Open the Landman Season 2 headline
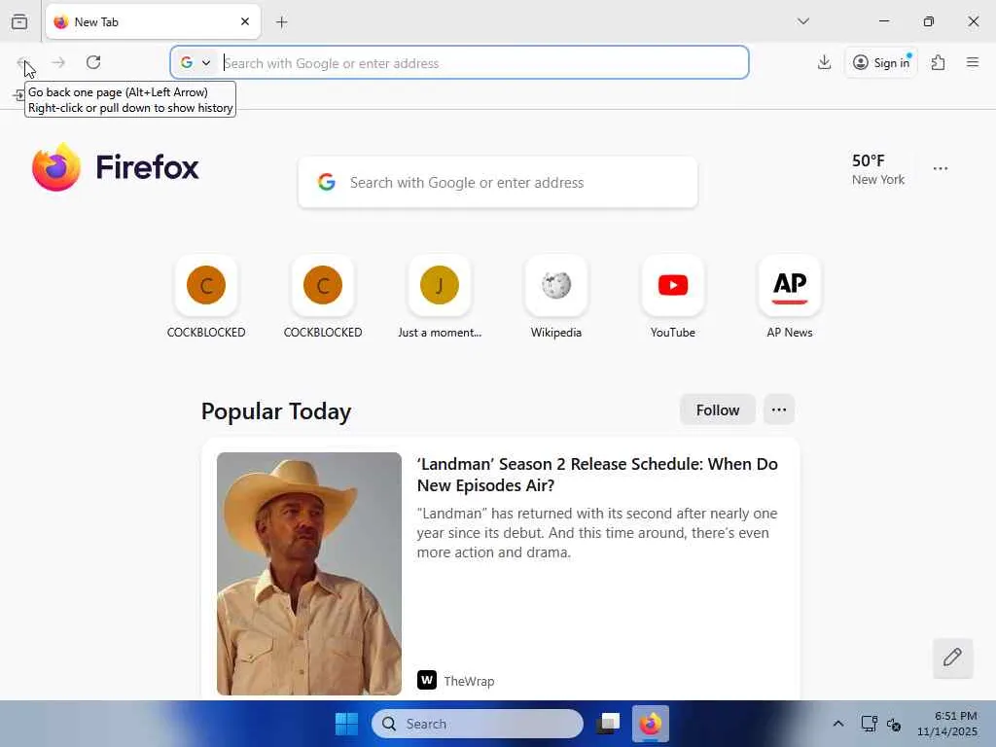This screenshot has width=996, height=747. click(x=597, y=475)
